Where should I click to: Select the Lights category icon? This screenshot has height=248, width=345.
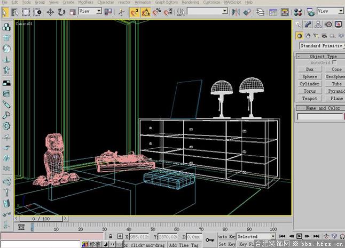[x=316, y=36]
